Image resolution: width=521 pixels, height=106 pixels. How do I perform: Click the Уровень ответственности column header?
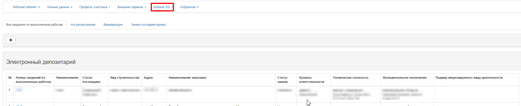312,80
